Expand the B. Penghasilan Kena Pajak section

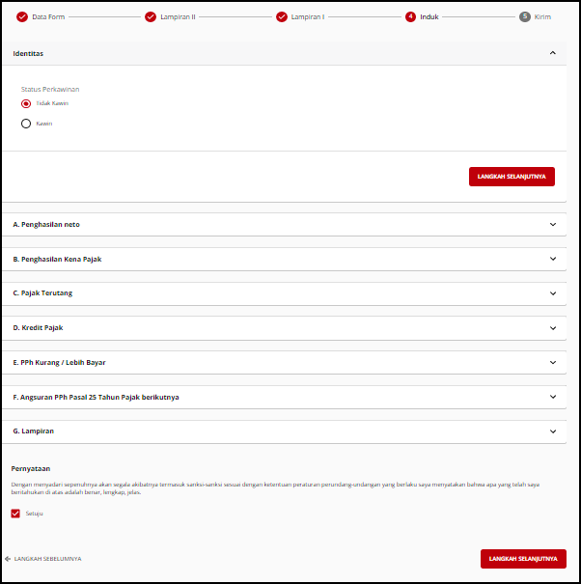552,259
